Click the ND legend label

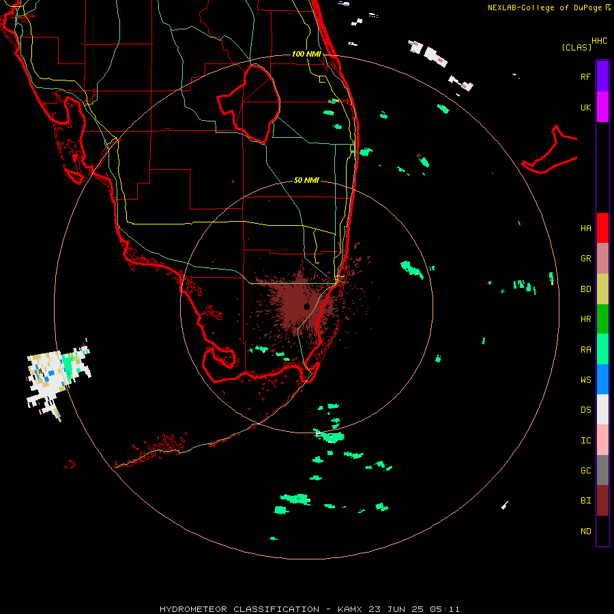[585, 531]
